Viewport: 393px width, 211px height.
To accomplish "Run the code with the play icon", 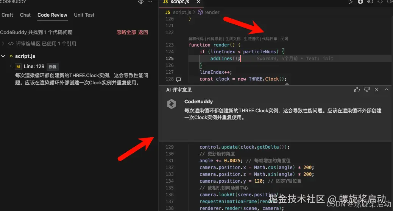I will (350, 2).
